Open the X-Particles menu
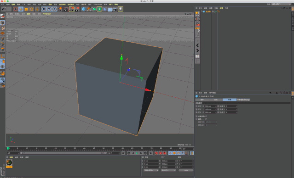 (98, 4)
